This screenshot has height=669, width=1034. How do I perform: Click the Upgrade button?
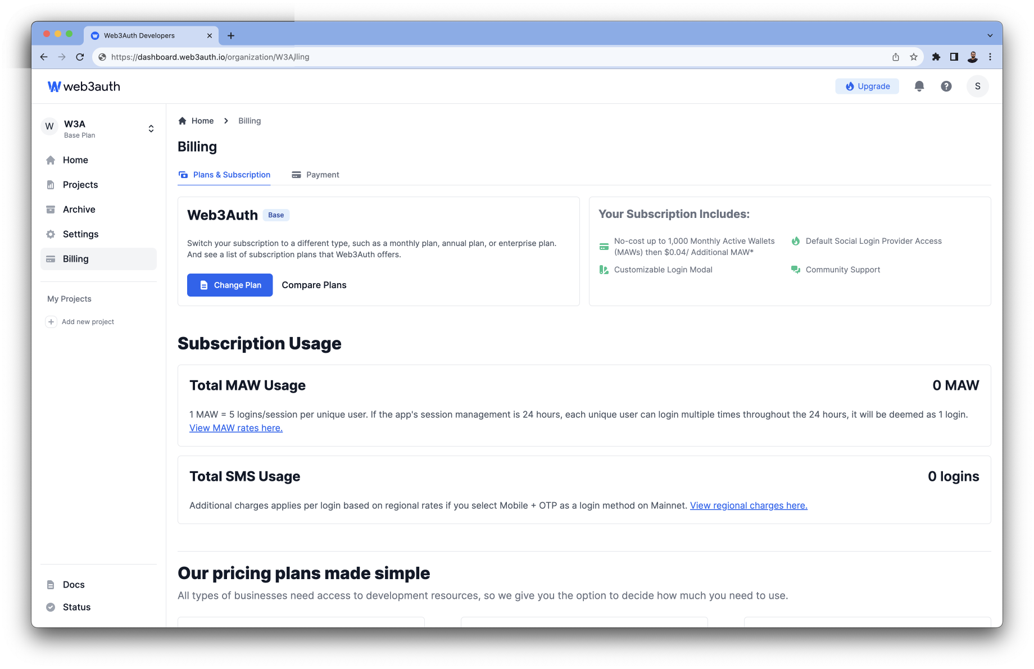pyautogui.click(x=868, y=86)
